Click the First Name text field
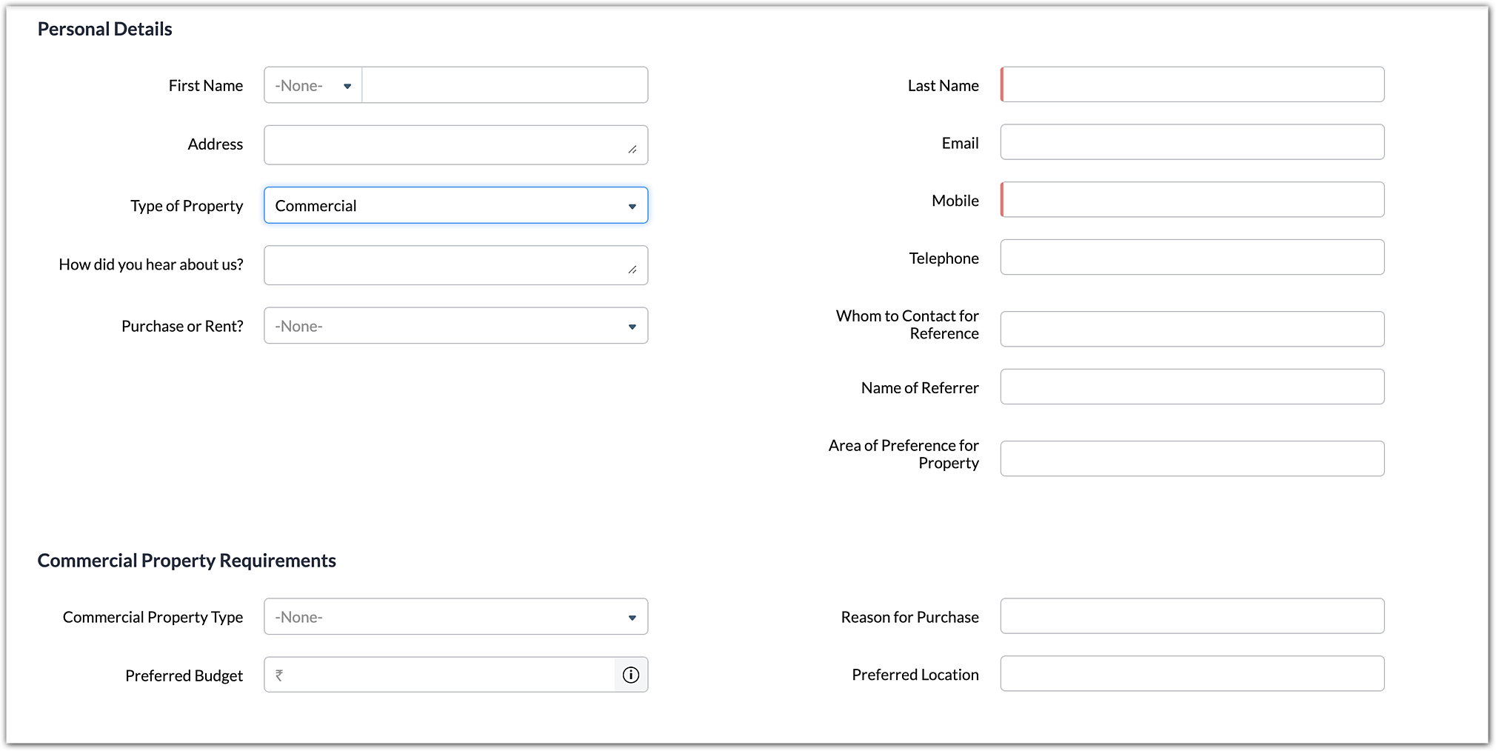Viewport: 1496px width, 751px height. pyautogui.click(x=504, y=85)
